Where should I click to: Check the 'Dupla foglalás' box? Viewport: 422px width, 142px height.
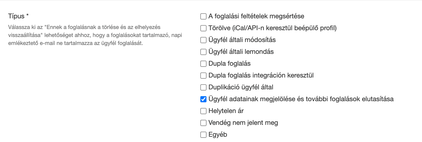tap(203, 64)
